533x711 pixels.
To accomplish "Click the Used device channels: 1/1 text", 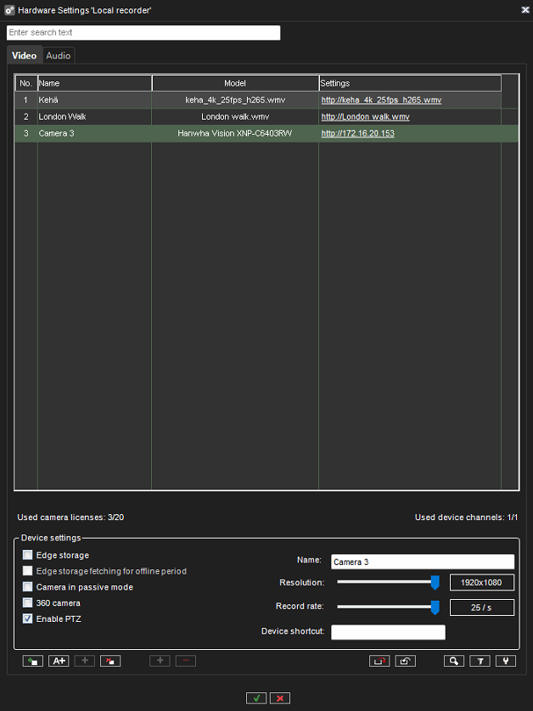I will point(466,518).
